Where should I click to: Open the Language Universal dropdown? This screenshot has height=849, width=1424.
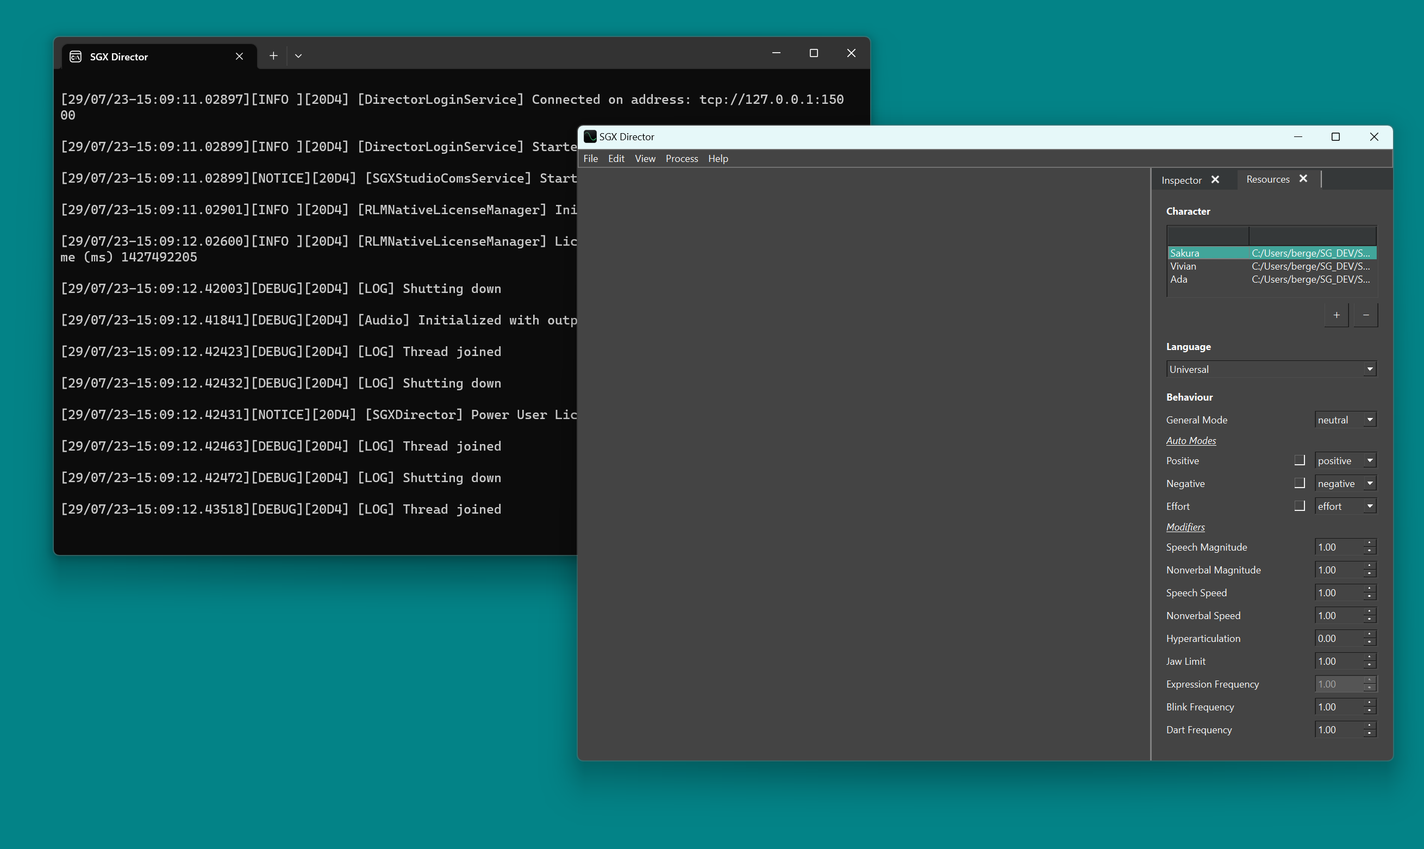(1271, 370)
